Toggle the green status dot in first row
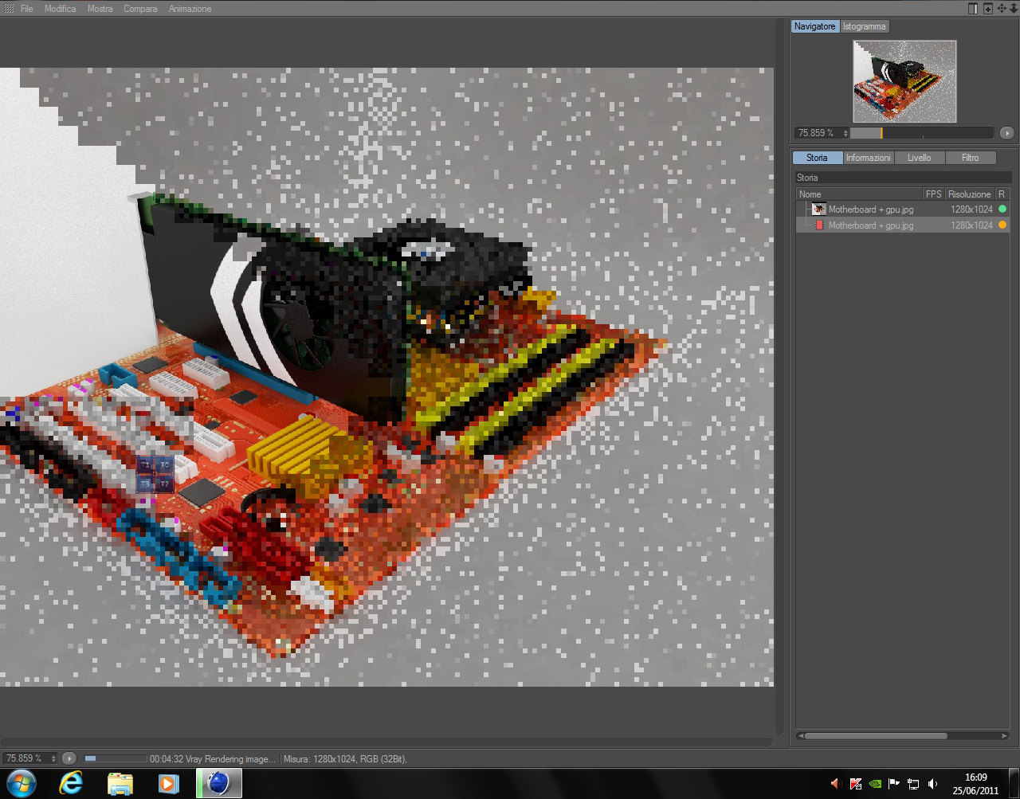 coord(1002,209)
